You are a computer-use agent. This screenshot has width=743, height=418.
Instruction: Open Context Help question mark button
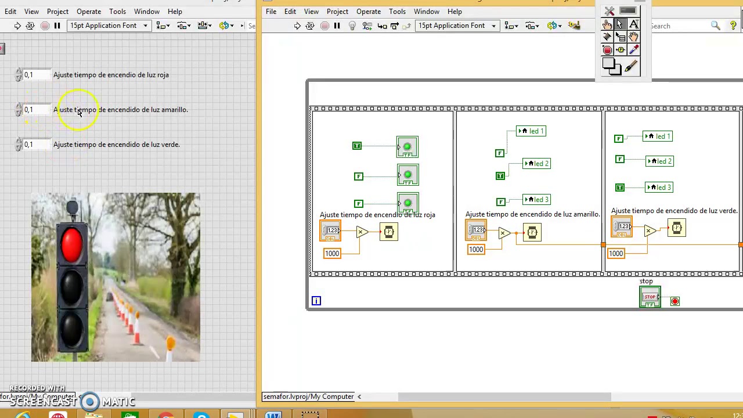pyautogui.click(x=733, y=26)
